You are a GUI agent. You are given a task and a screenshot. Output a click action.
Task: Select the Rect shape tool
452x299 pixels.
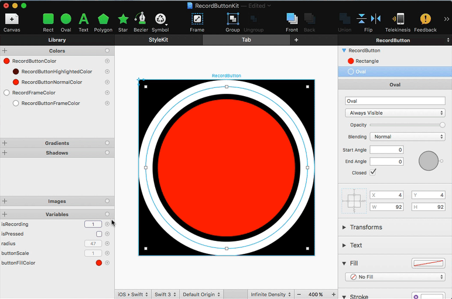pos(48,22)
